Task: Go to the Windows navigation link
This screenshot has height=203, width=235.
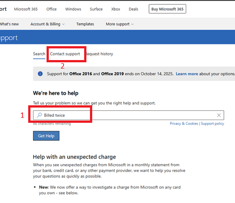Action: (x=73, y=9)
